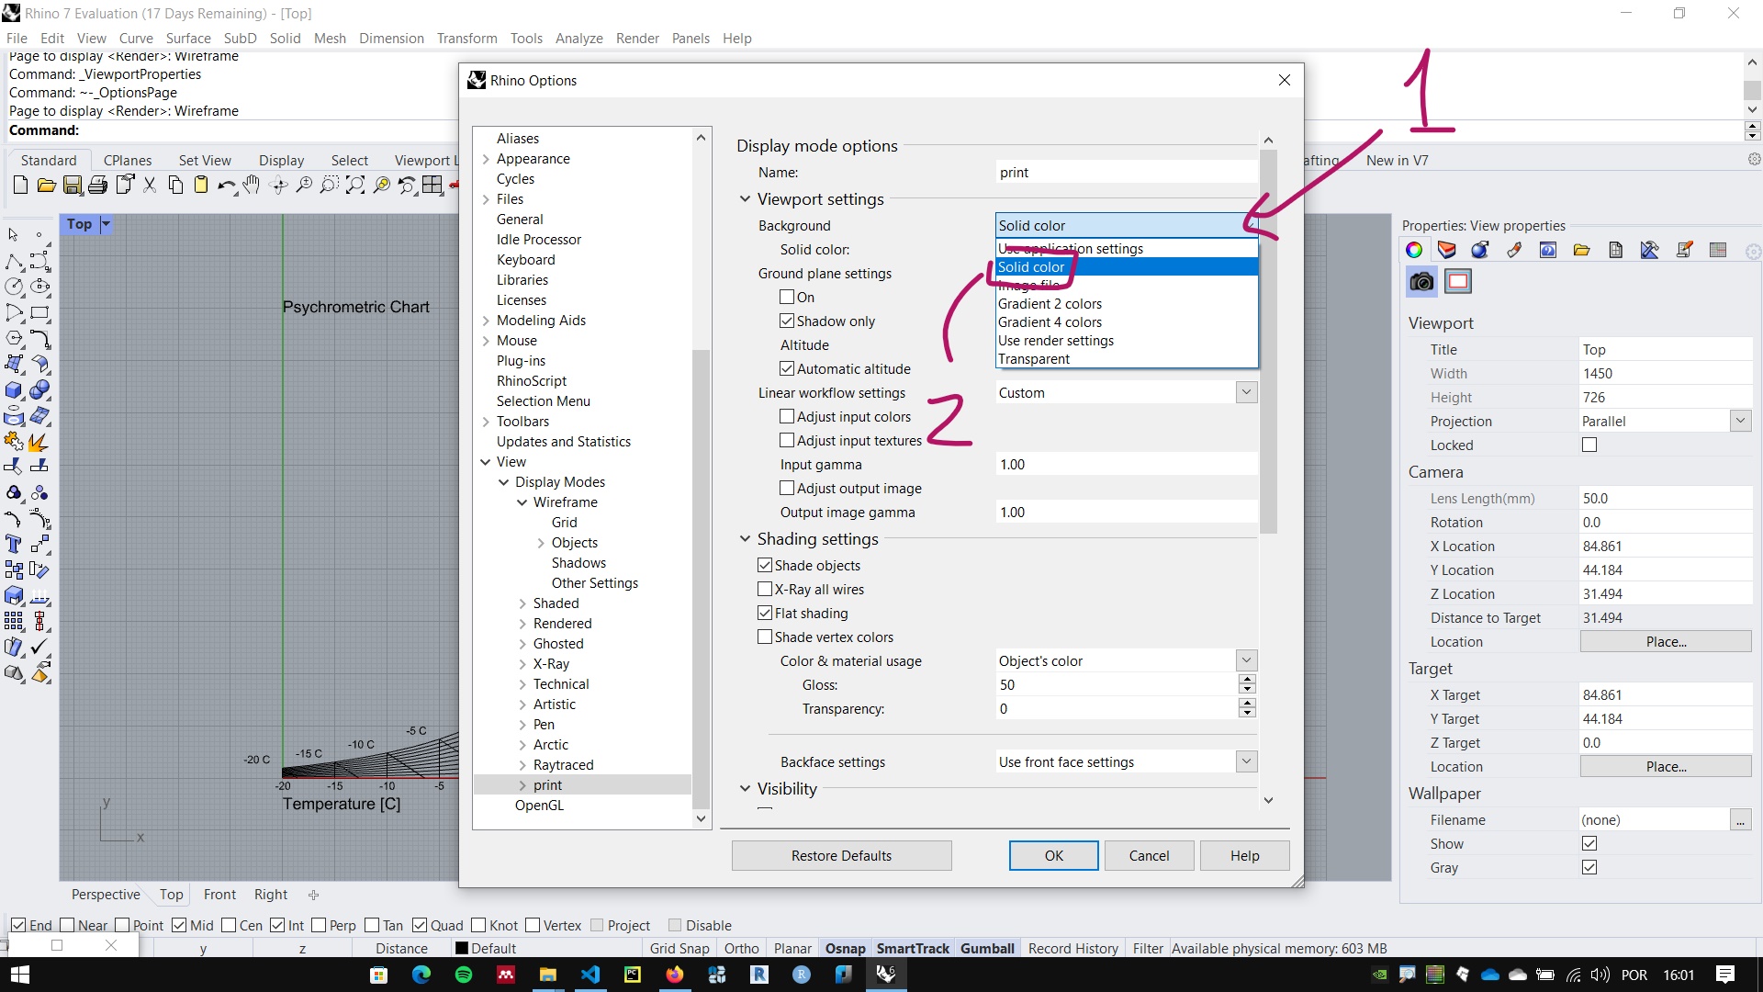Enable the ground plane On checkbox
The width and height of the screenshot is (1763, 992).
[x=787, y=297]
